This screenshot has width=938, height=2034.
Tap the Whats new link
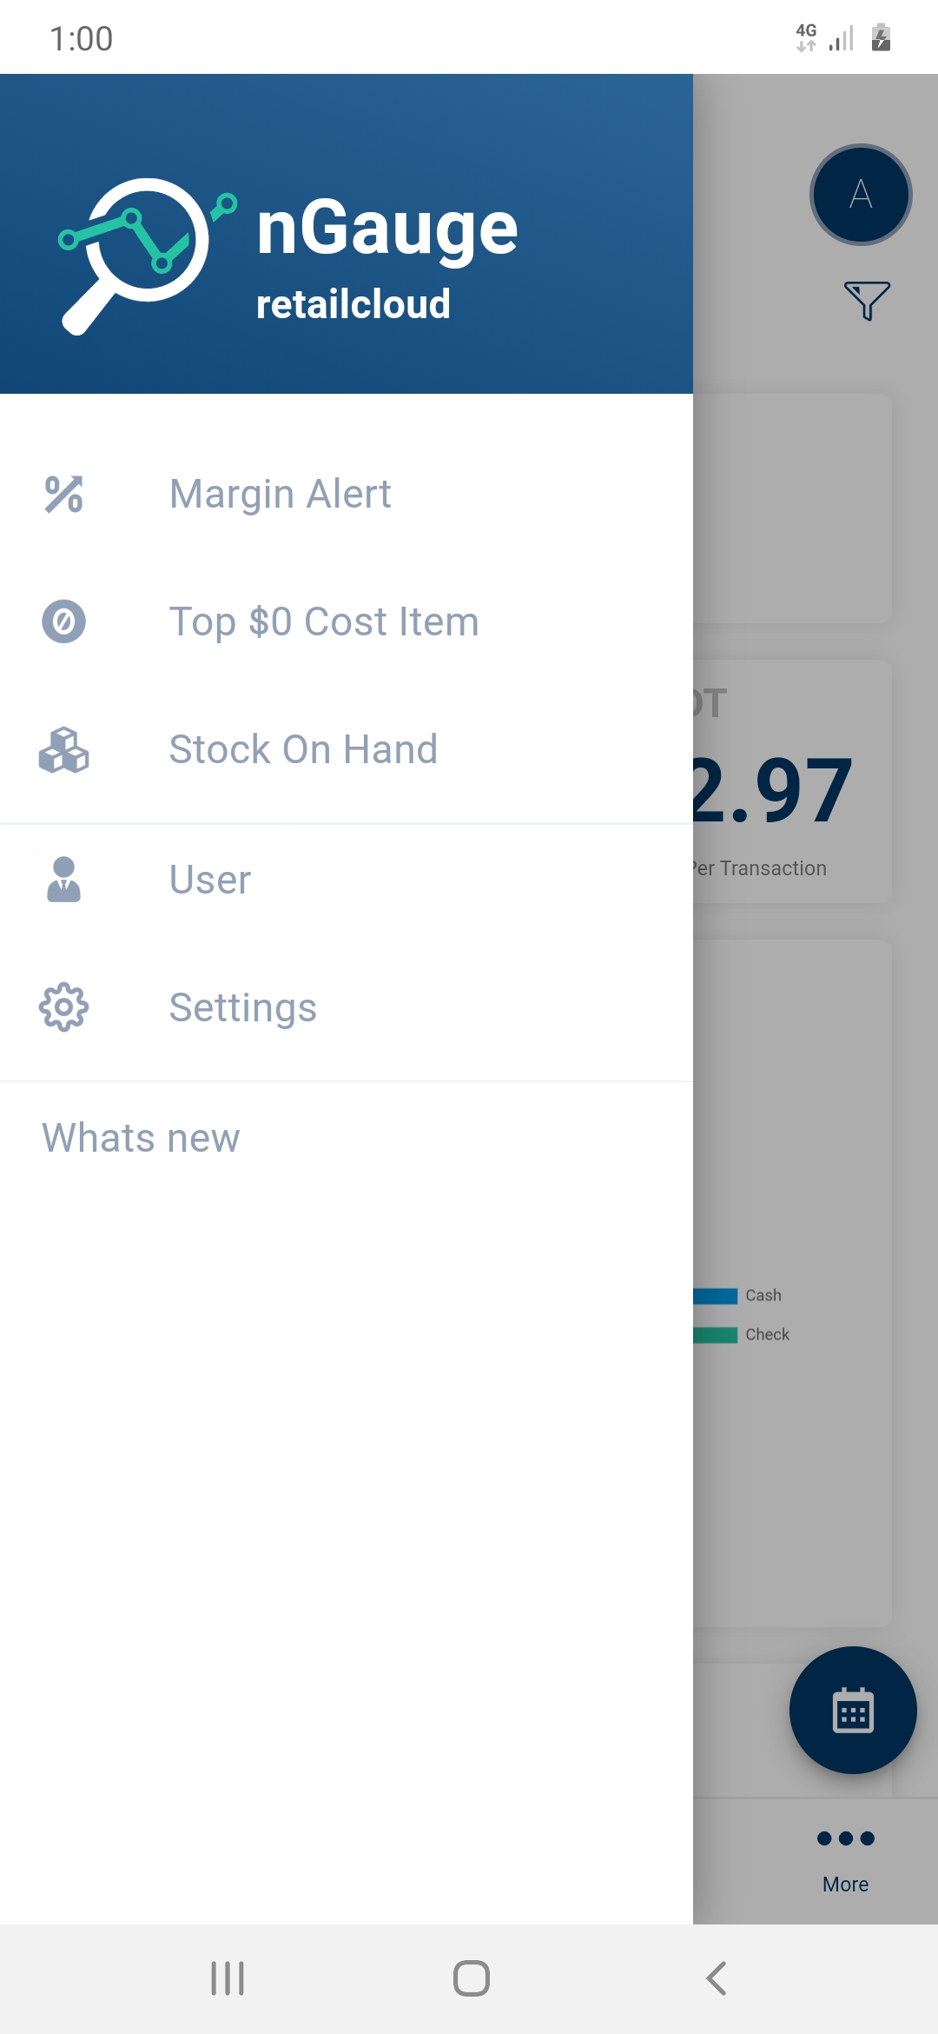pos(141,1138)
